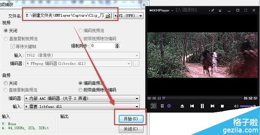
Task: Open video input YV12 dropdown
Action: click(82, 55)
